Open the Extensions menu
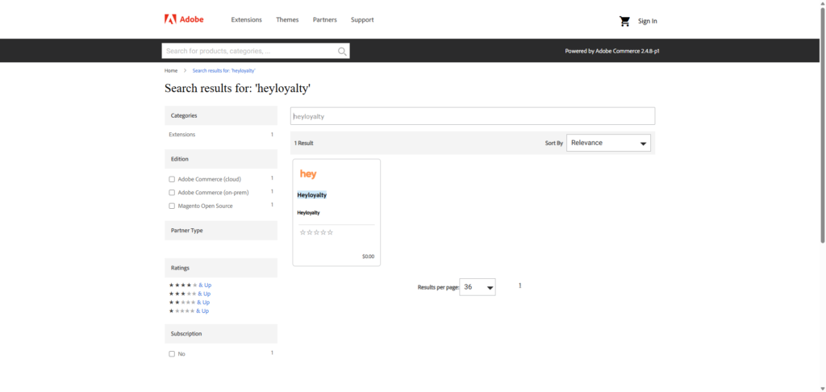Image resolution: width=826 pixels, height=392 pixels. pyautogui.click(x=246, y=20)
